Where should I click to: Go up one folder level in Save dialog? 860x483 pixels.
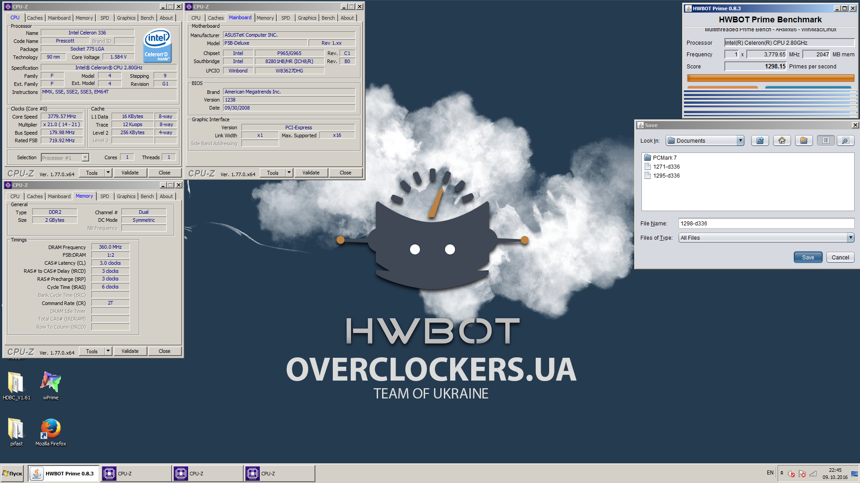760,140
